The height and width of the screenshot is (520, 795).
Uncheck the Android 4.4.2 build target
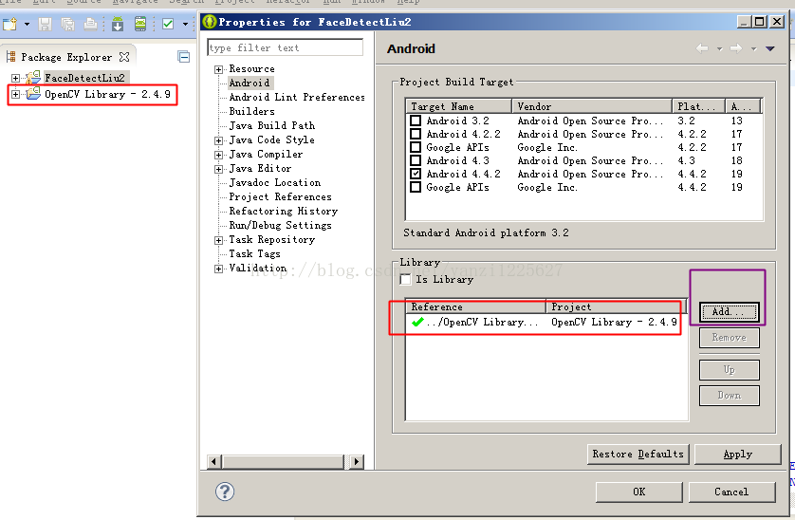pos(416,174)
